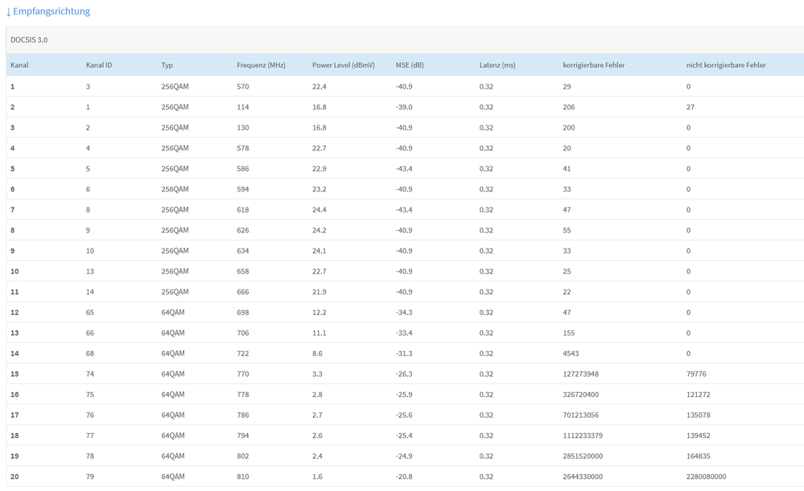This screenshot has width=804, height=491.
Task: Select MSE value -20.8
Action: coord(404,477)
